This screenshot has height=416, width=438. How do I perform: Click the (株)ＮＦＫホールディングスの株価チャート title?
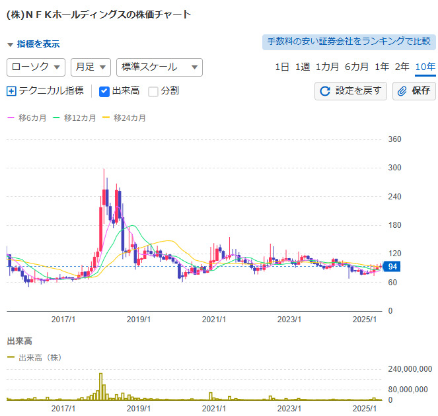[x=99, y=15]
